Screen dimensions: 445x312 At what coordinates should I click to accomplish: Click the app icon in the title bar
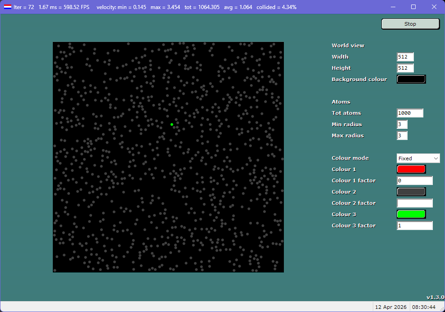click(8, 7)
